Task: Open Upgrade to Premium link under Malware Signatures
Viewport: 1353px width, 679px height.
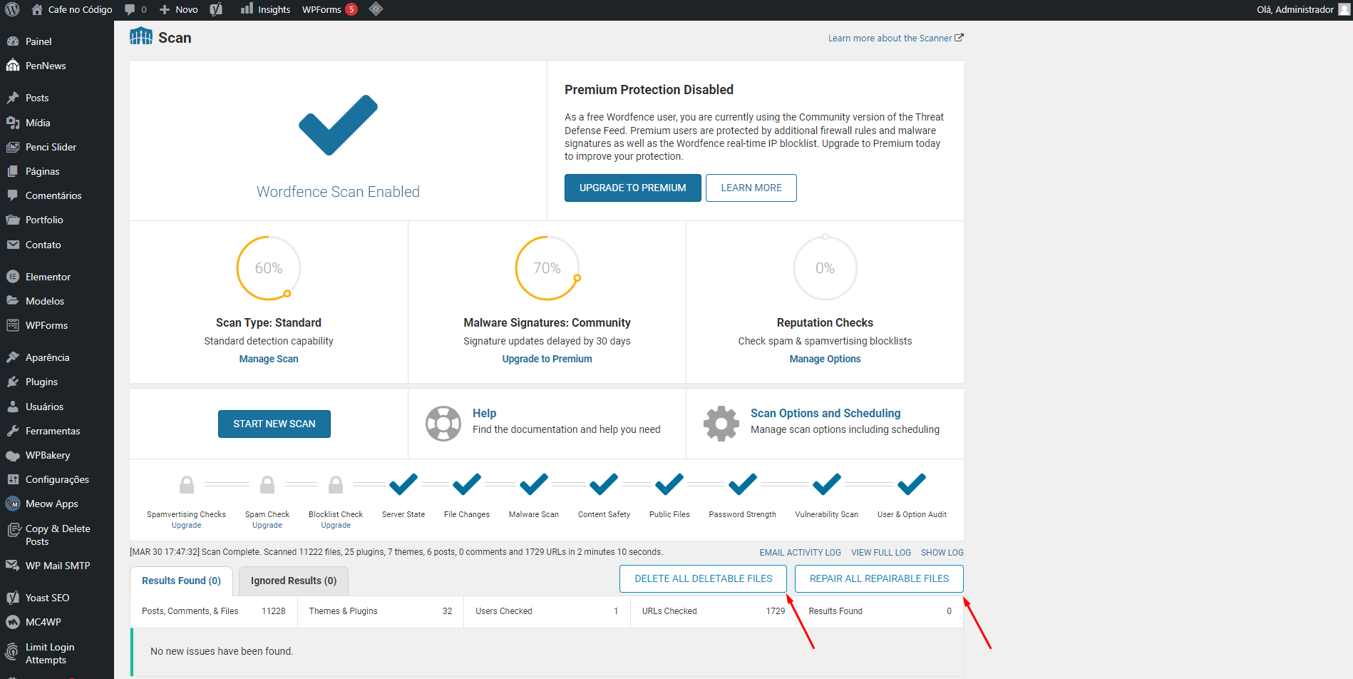Action: [x=547, y=359]
